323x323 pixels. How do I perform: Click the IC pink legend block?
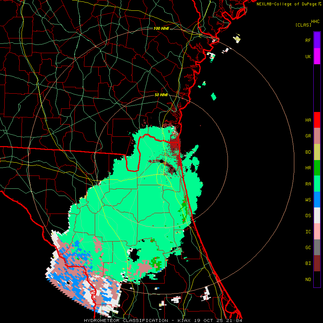[317, 231]
